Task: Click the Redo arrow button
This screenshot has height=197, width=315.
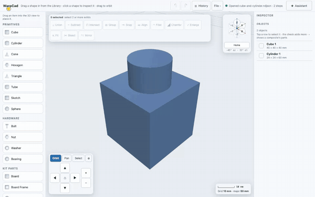Action: coord(186,6)
